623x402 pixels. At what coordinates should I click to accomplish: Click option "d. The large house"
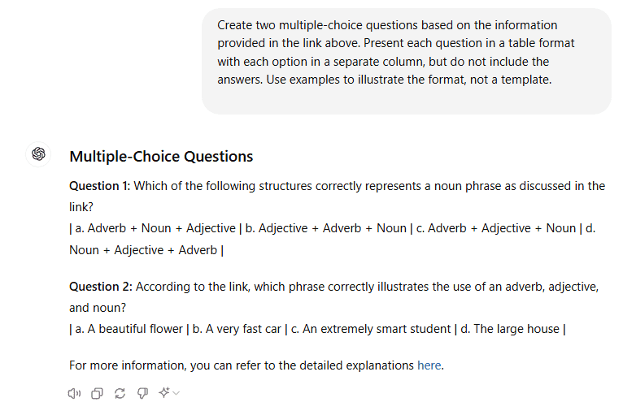coord(510,329)
